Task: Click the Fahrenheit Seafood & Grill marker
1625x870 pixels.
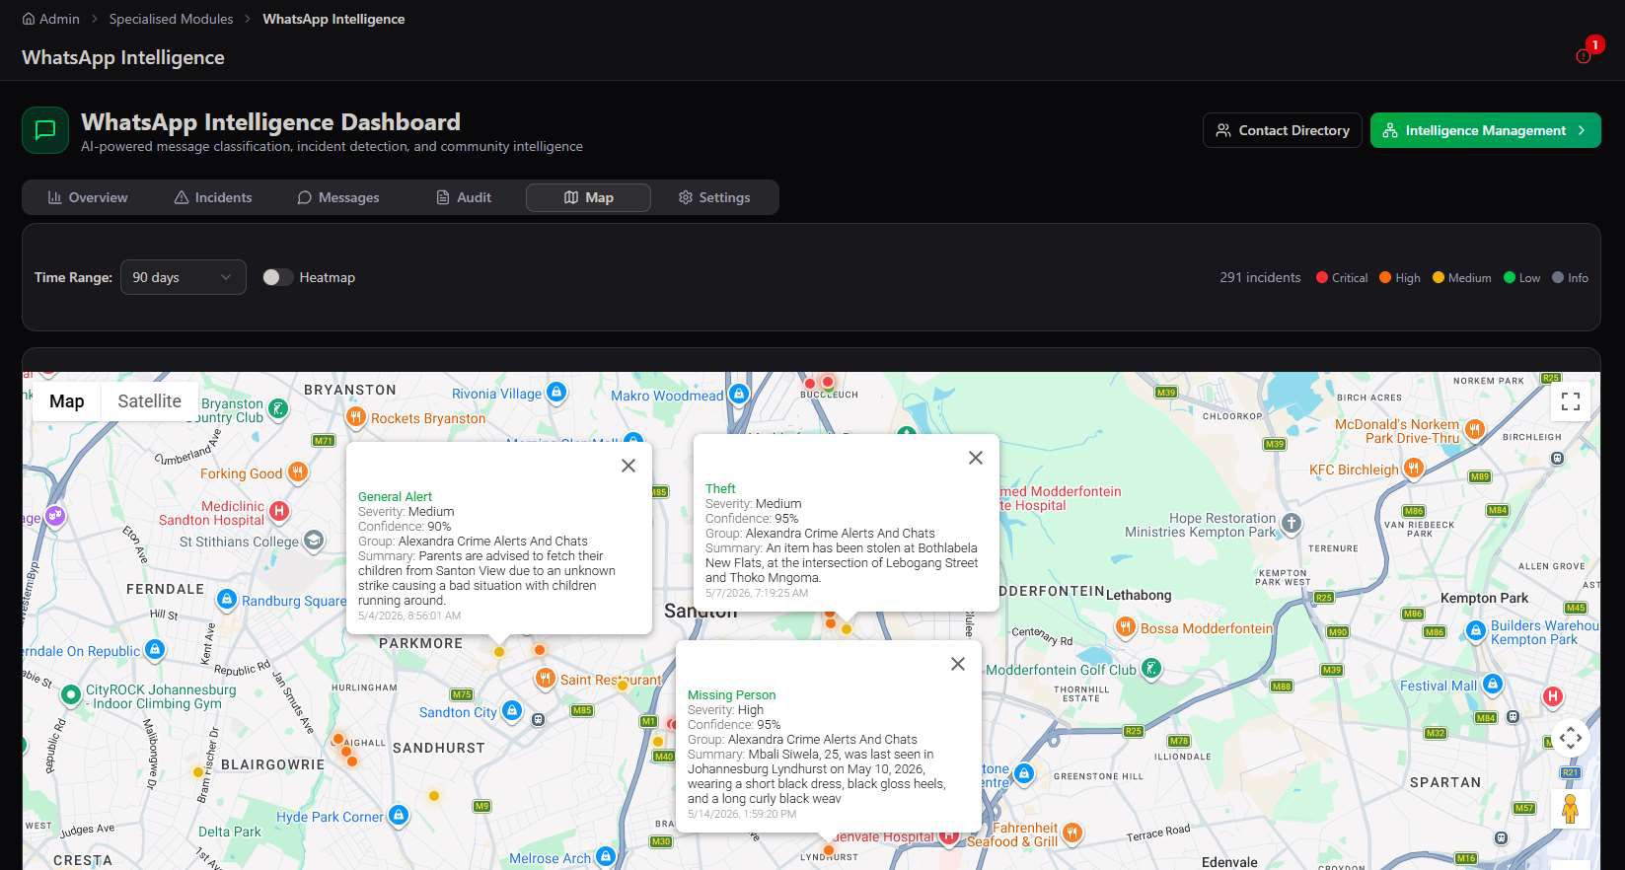Action: [x=1072, y=834]
